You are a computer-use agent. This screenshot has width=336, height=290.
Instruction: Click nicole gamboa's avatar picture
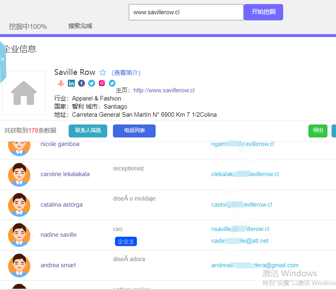pos(19,148)
